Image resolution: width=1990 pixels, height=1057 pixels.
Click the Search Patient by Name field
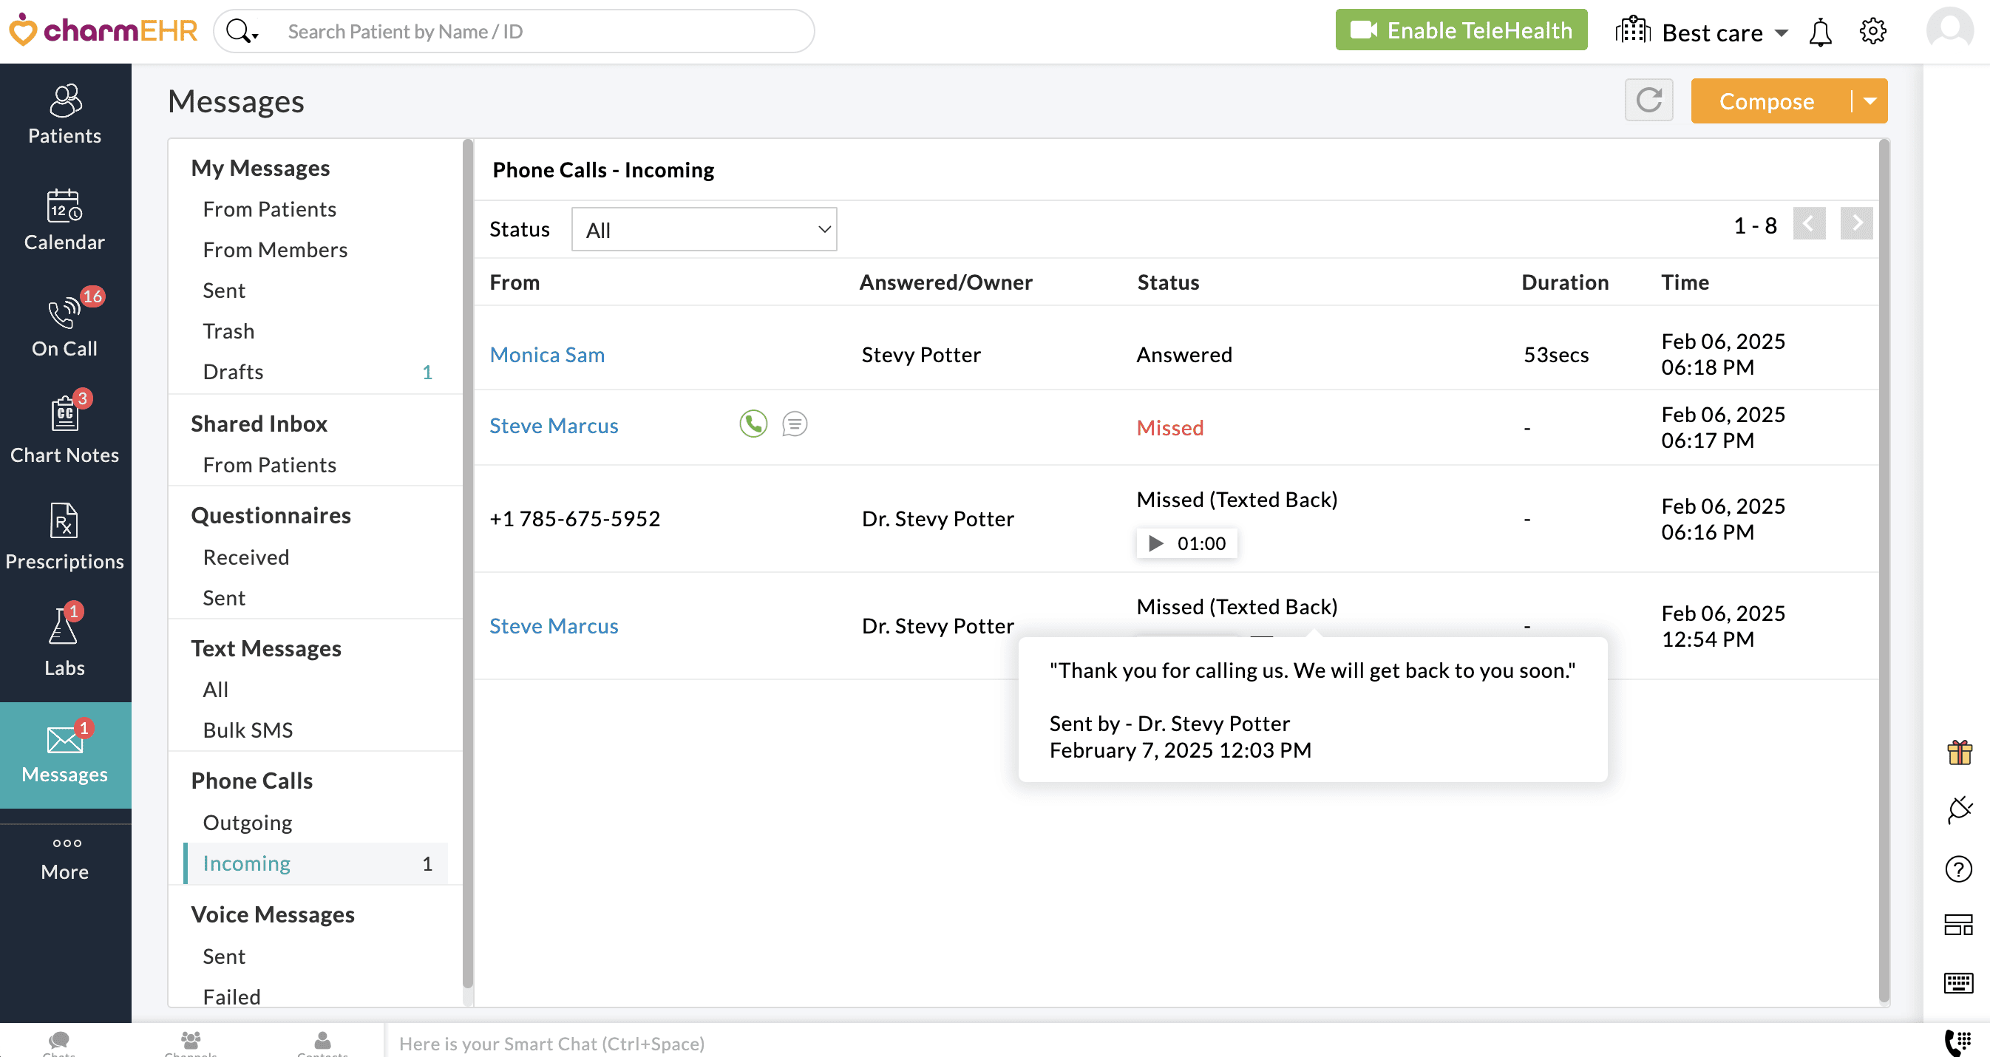[541, 32]
